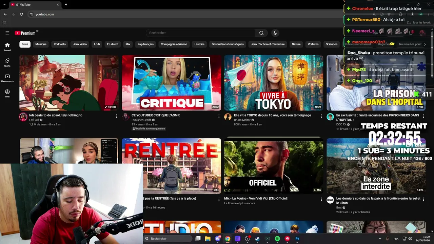434x244 pixels.
Task: Open Shorts in the YouTube sidebar
Action: pos(7,62)
